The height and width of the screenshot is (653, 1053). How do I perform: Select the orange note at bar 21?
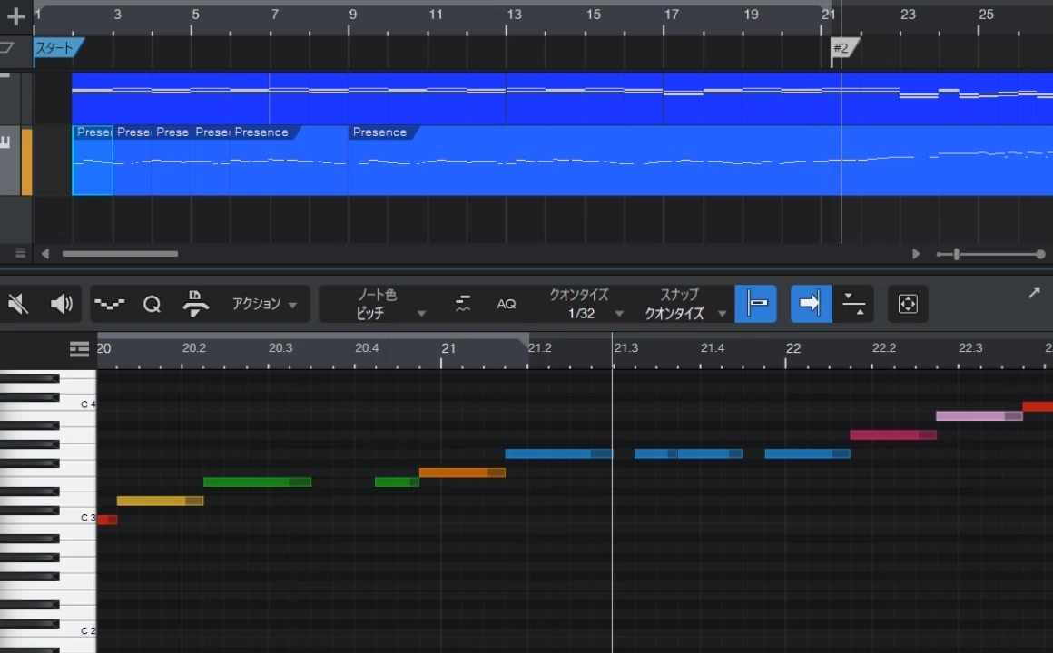[x=462, y=473]
